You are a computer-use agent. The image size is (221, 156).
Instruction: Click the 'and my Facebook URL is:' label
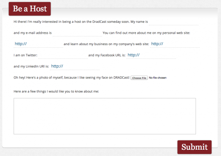point(107,55)
